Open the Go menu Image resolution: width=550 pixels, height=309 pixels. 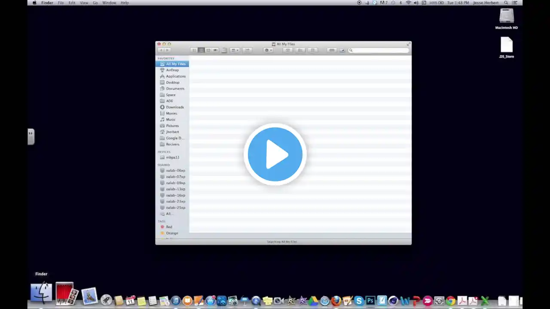click(x=95, y=3)
